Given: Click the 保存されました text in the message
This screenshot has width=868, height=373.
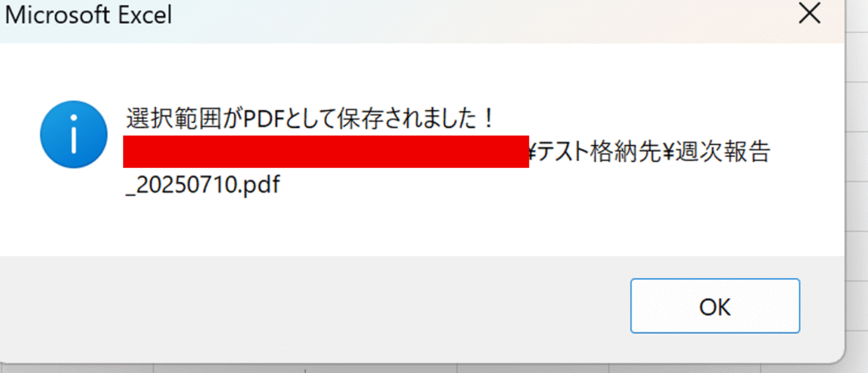Looking at the screenshot, I should 406,120.
